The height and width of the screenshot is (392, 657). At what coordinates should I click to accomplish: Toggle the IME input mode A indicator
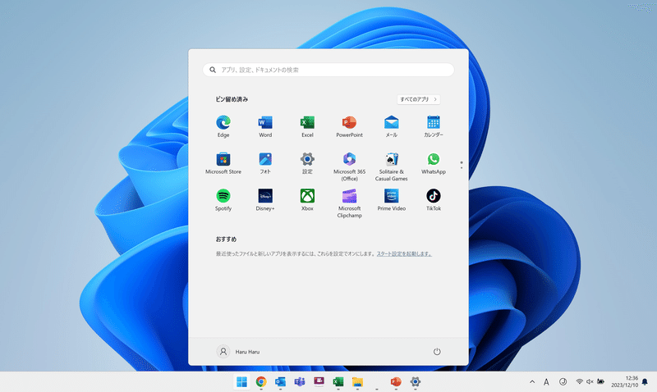[546, 381]
